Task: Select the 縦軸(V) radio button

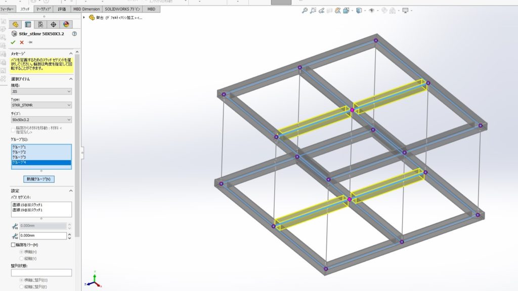Action: 21,258
